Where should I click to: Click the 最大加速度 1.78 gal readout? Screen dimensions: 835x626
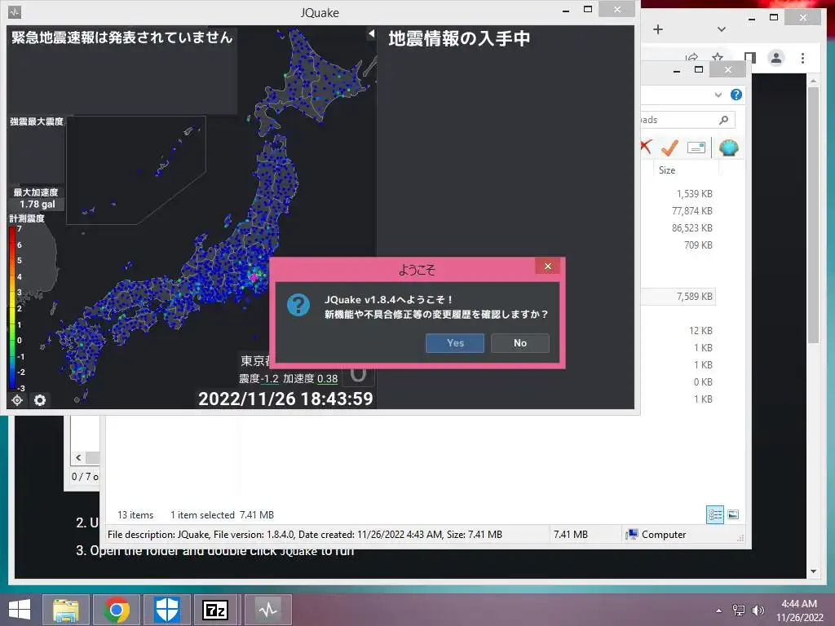point(36,199)
